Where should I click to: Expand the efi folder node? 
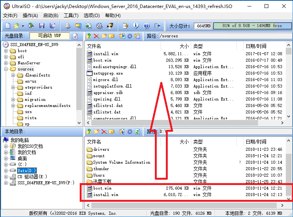tap(6, 57)
